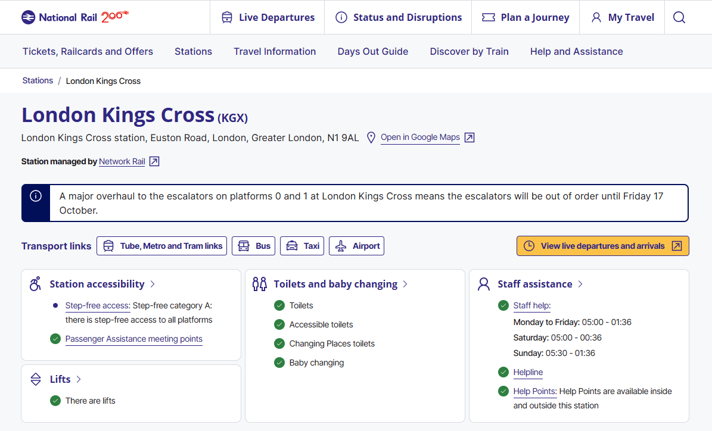The image size is (712, 431).
Task: Click the Bus transport button
Action: click(x=253, y=246)
